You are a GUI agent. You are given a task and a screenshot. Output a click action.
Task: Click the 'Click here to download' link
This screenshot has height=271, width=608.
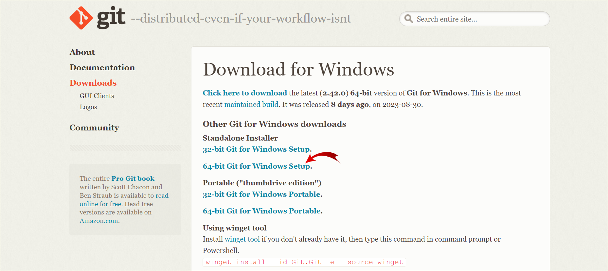pos(245,93)
